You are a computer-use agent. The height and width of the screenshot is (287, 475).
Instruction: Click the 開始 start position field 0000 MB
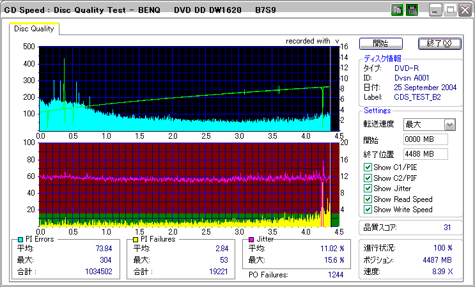pyautogui.click(x=426, y=139)
